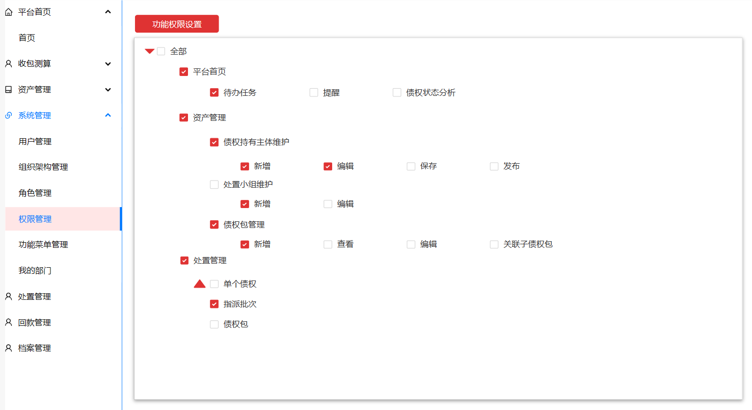Check the 处置小组维护 checkbox
The image size is (752, 410).
coord(214,185)
